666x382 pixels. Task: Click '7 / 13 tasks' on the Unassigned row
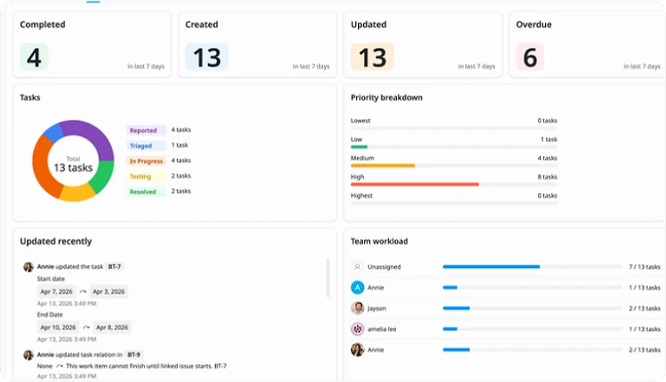(645, 267)
